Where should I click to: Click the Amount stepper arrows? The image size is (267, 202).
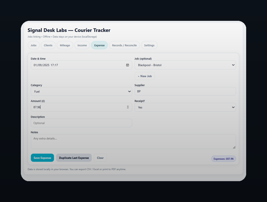(x=128, y=107)
